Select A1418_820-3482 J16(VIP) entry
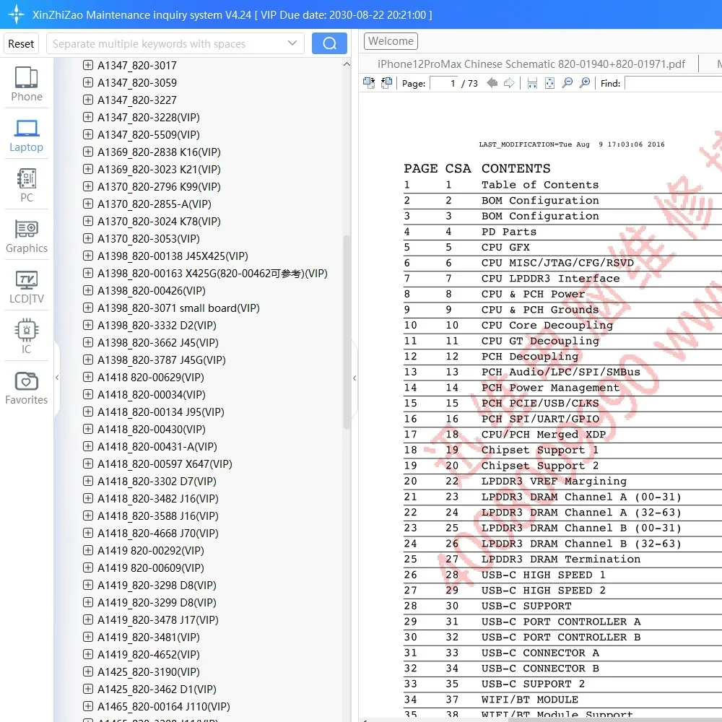The width and height of the screenshot is (722, 722). (158, 499)
